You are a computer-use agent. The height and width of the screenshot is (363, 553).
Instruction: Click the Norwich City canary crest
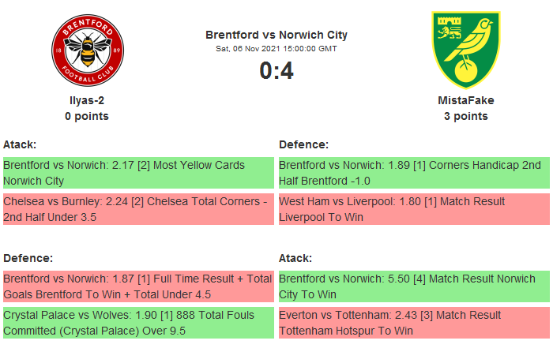pyautogui.click(x=465, y=51)
